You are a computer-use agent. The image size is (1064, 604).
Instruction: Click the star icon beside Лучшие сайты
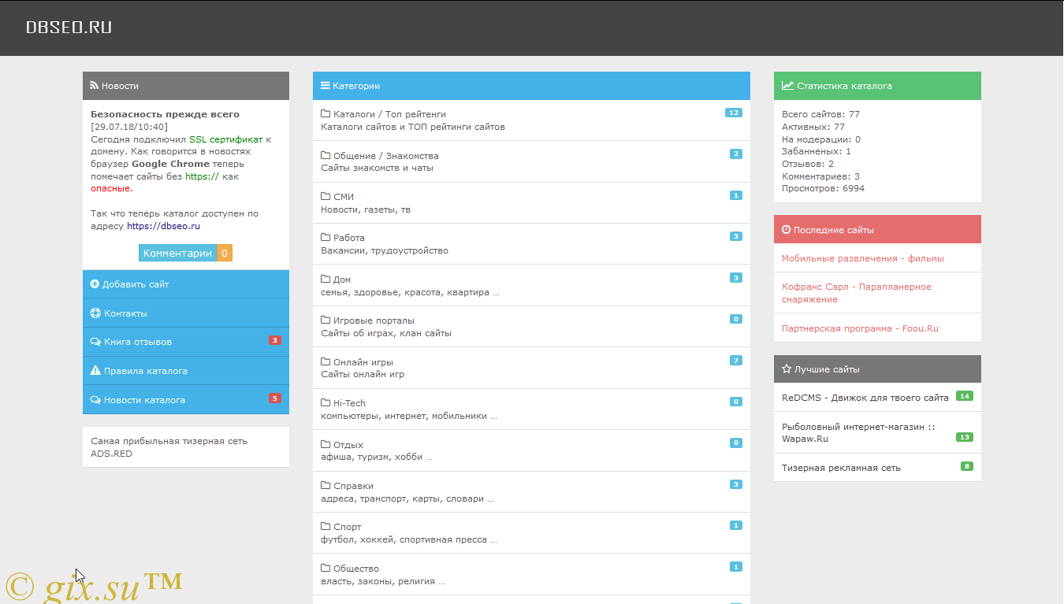pos(787,369)
